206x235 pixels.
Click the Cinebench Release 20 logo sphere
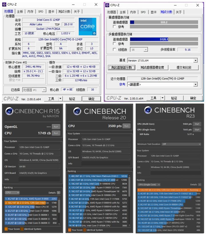coord(77,111)
